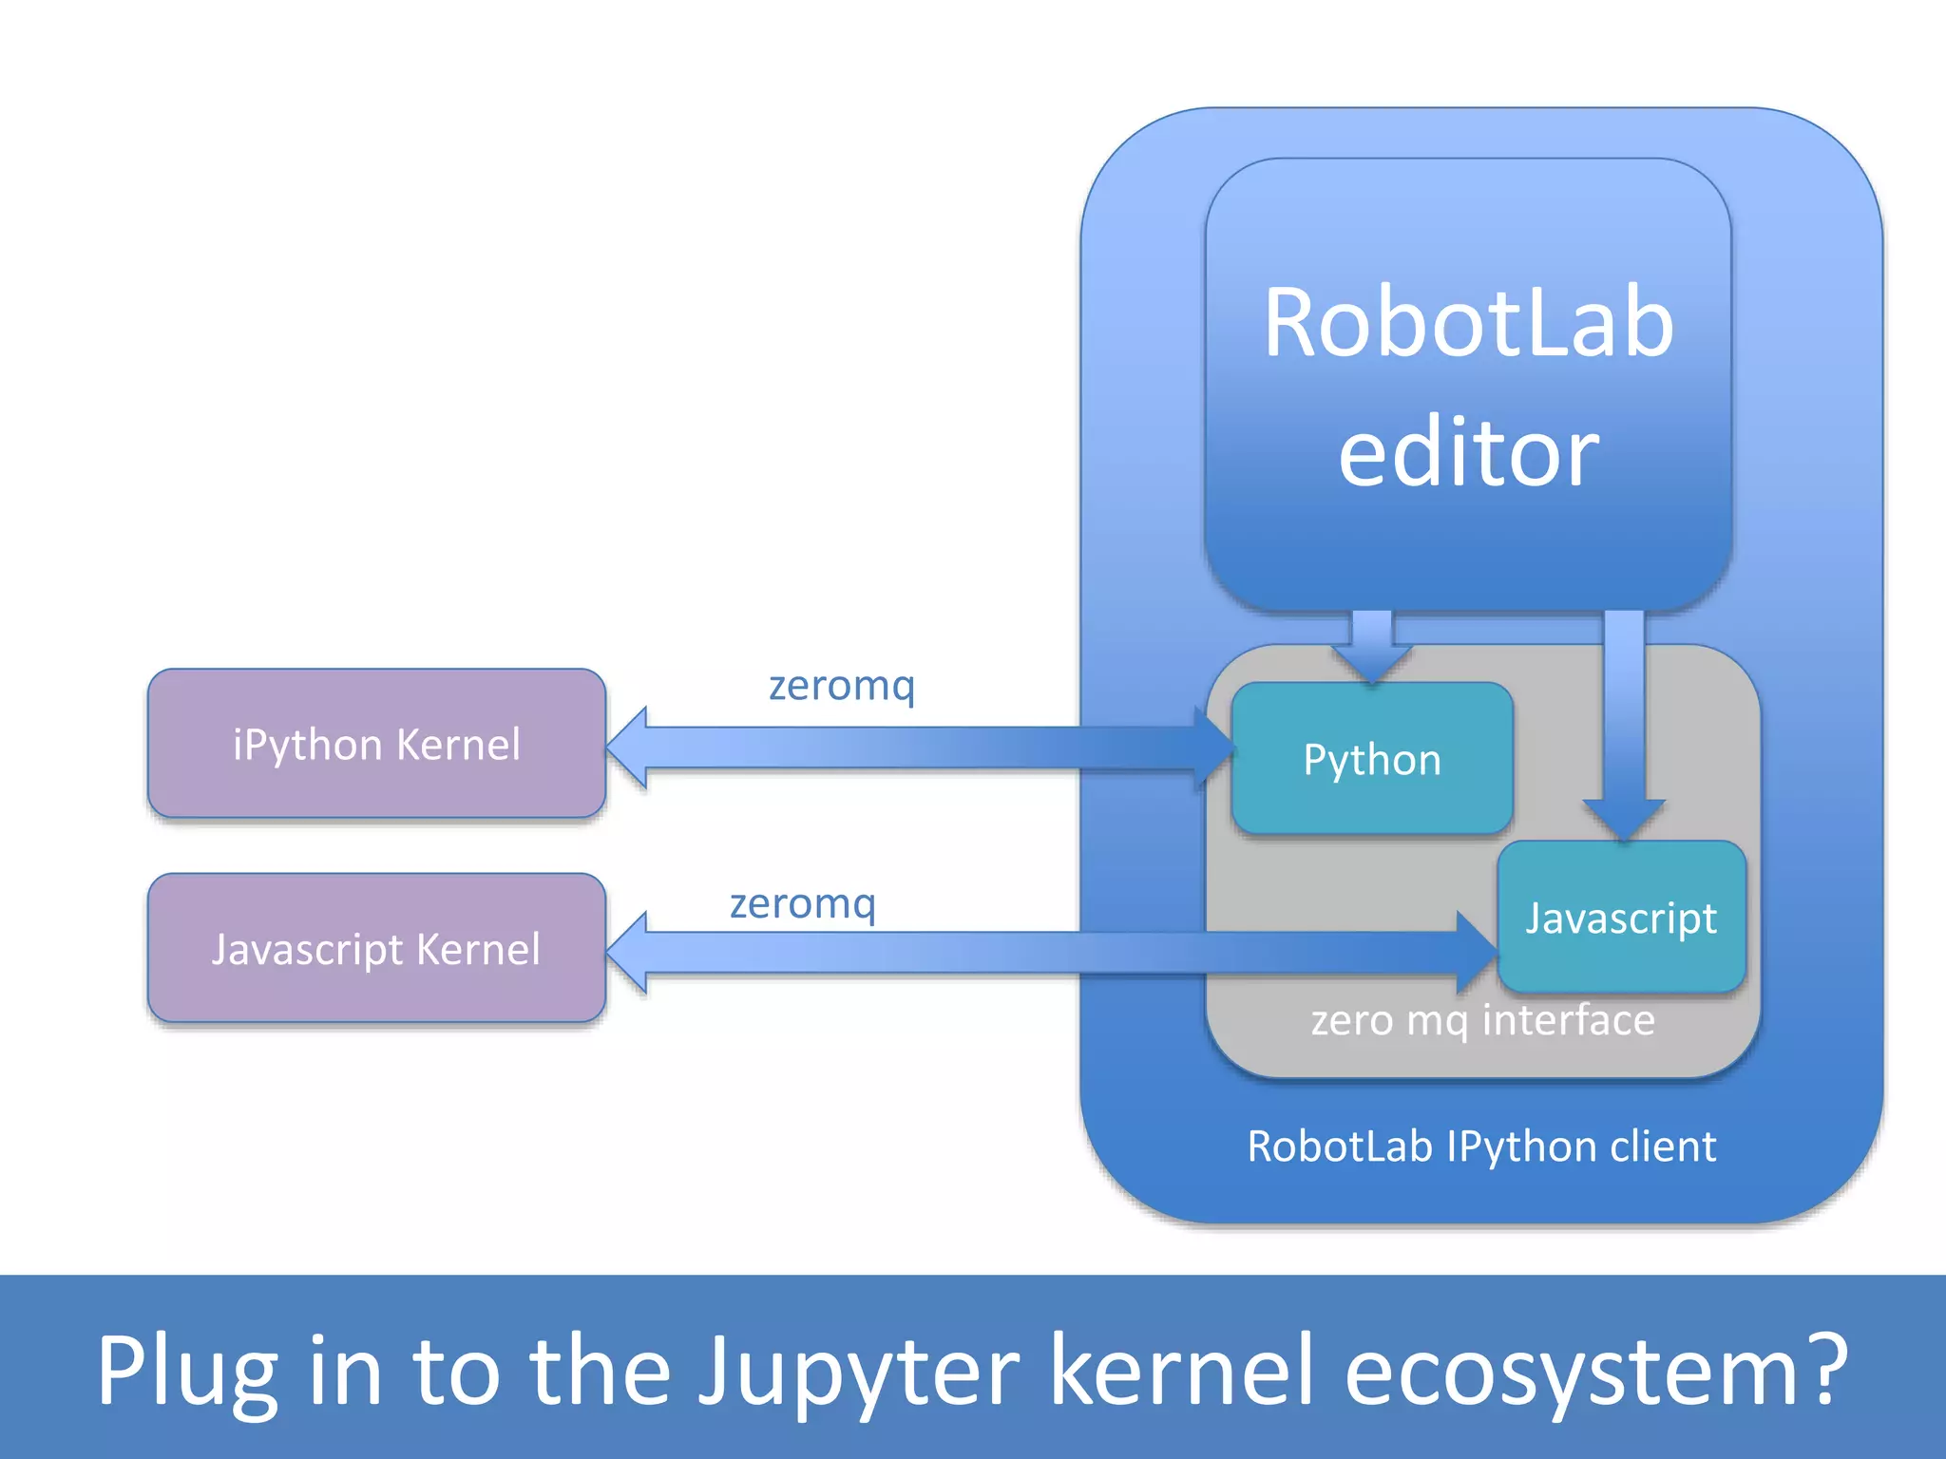
Task: Select the teal Python box
Action: point(1371,759)
